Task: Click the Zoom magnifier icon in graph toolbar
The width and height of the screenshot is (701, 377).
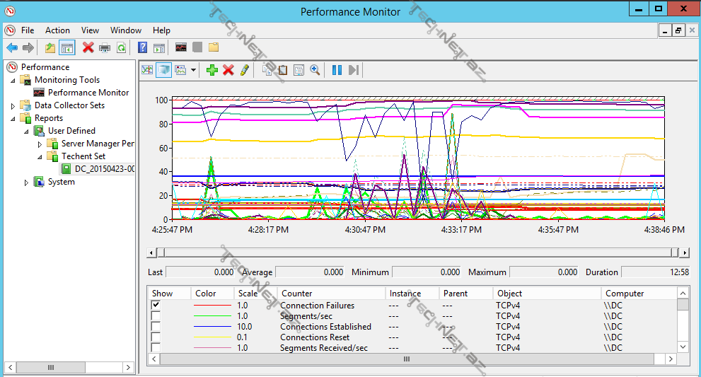Action: coord(315,69)
